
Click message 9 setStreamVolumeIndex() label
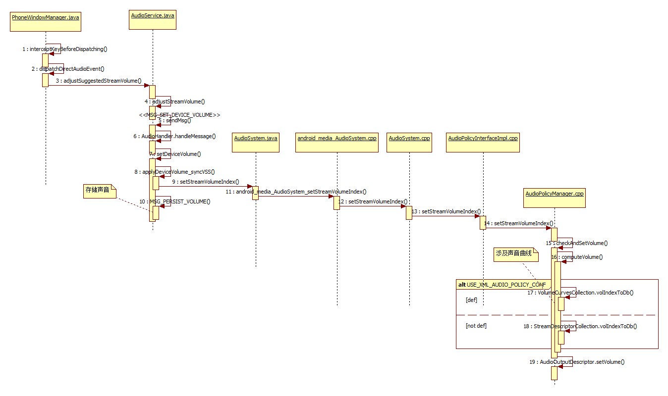coord(206,182)
